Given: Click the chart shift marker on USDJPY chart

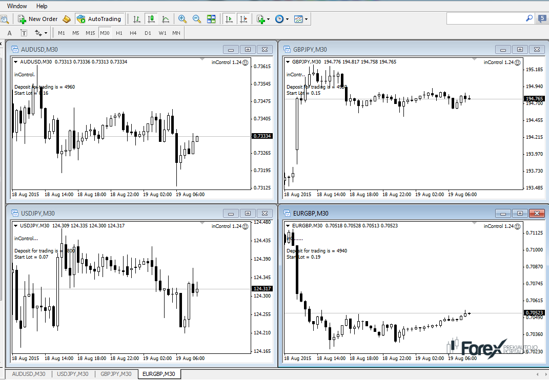Looking at the screenshot, I should pos(202,223).
